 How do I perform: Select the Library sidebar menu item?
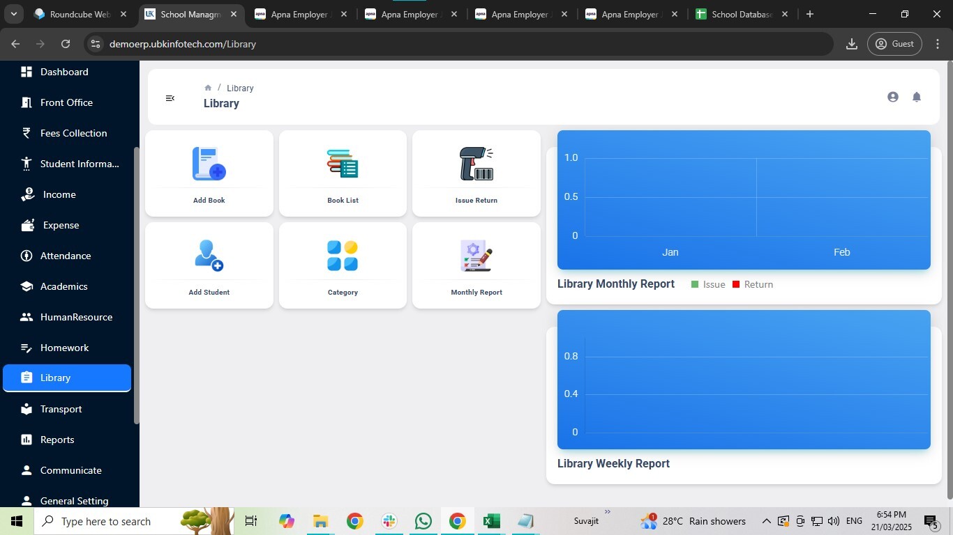tap(67, 378)
